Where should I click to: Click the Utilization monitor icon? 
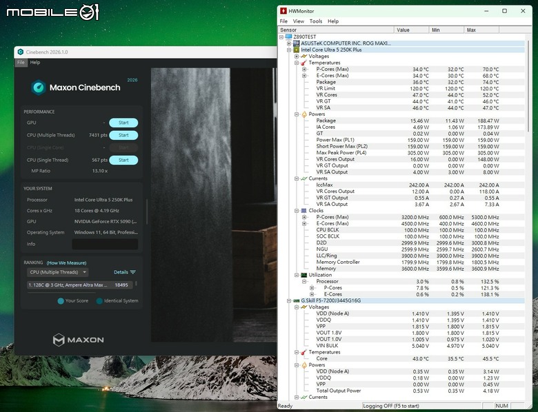303,275
